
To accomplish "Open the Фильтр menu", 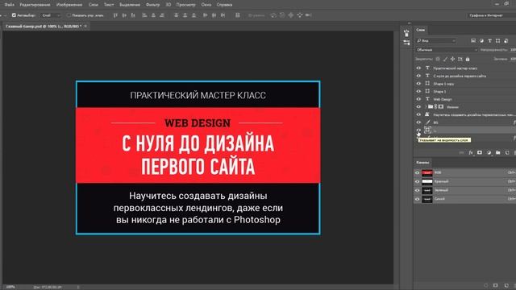I will coord(152,5).
